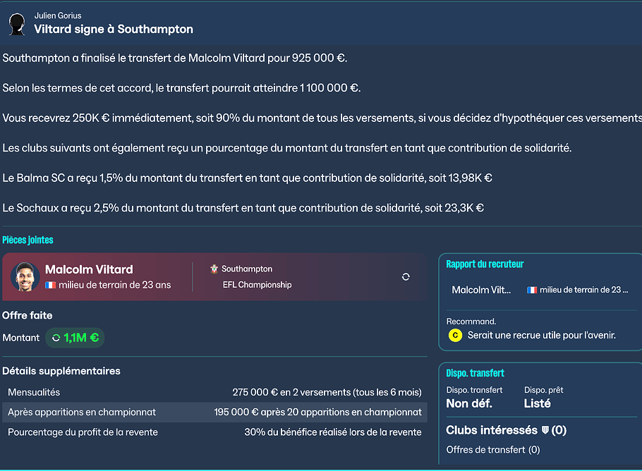
Task: Open the Dispo. transfert panel header
Action: click(475, 373)
